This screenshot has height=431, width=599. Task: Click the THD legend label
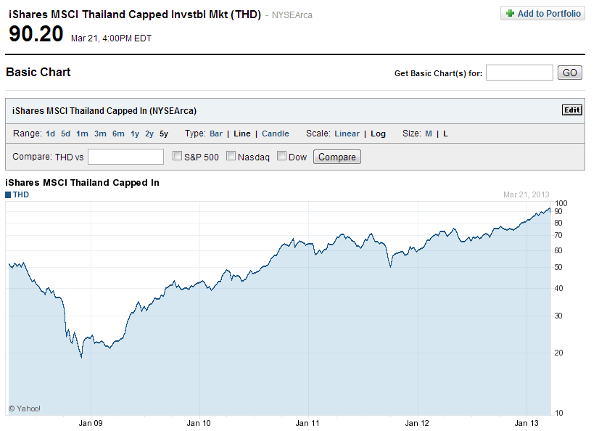click(x=21, y=194)
